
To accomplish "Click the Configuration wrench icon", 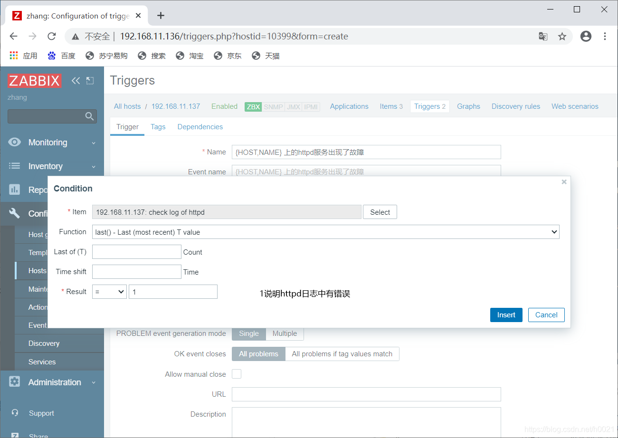I will 15,213.
